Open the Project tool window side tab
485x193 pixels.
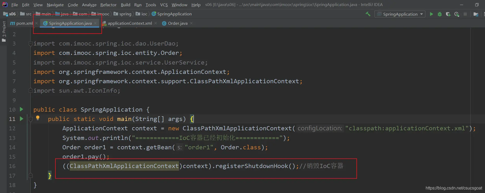pyautogui.click(x=4, y=31)
